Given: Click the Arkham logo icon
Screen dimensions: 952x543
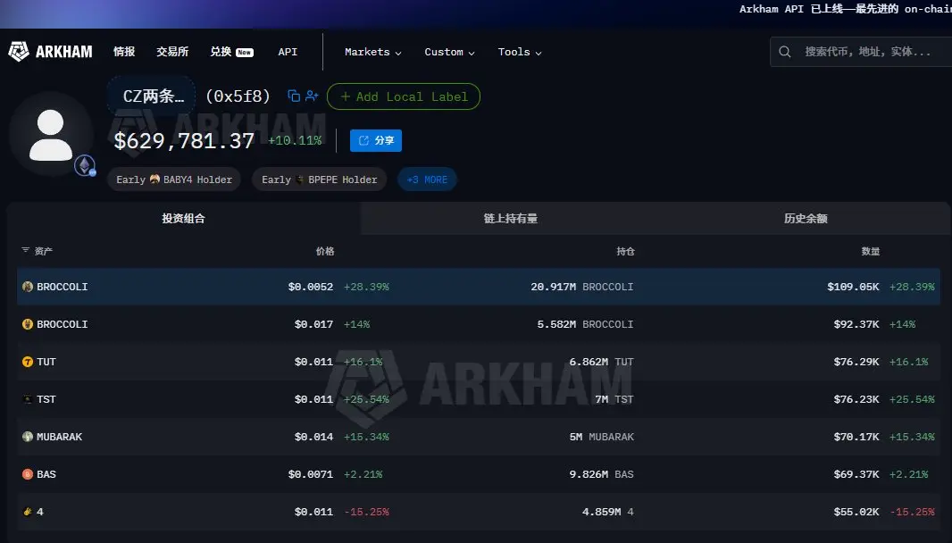Looking at the screenshot, I should pyautogui.click(x=18, y=52).
